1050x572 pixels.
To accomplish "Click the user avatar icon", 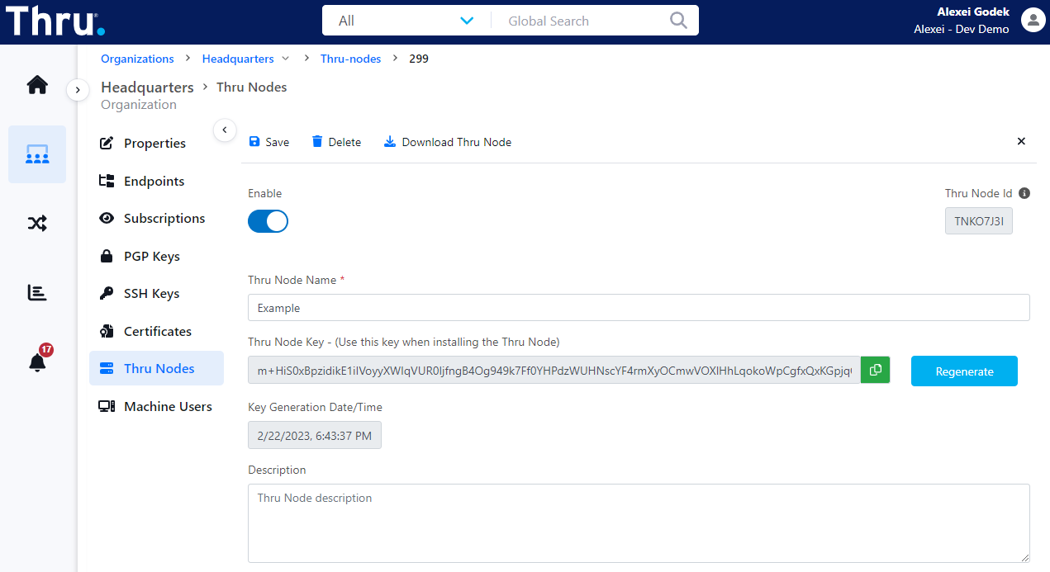I will pyautogui.click(x=1033, y=21).
